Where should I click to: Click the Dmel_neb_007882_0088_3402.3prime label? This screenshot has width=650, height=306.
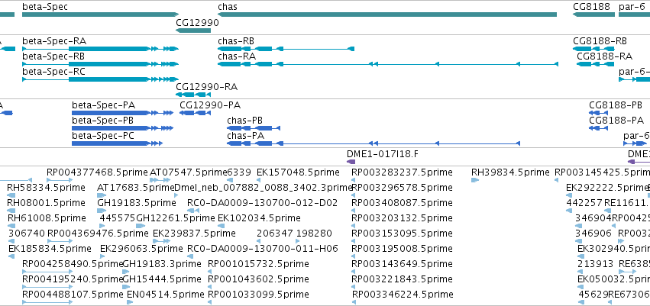(x=264, y=188)
